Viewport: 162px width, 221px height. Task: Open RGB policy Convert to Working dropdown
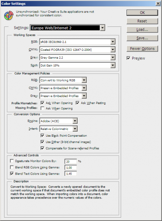(63, 80)
